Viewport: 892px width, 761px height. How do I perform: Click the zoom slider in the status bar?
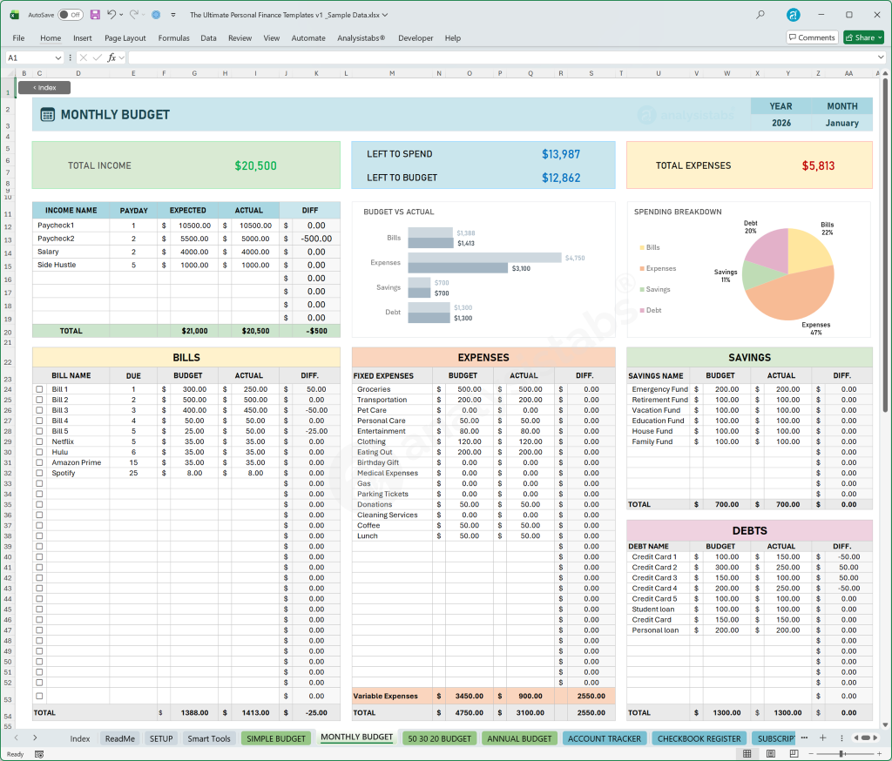click(x=842, y=754)
